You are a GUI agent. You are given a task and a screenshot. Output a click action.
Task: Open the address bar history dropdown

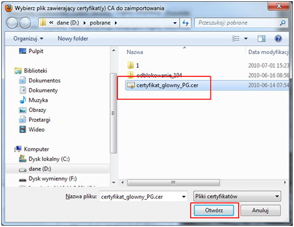tap(175, 23)
